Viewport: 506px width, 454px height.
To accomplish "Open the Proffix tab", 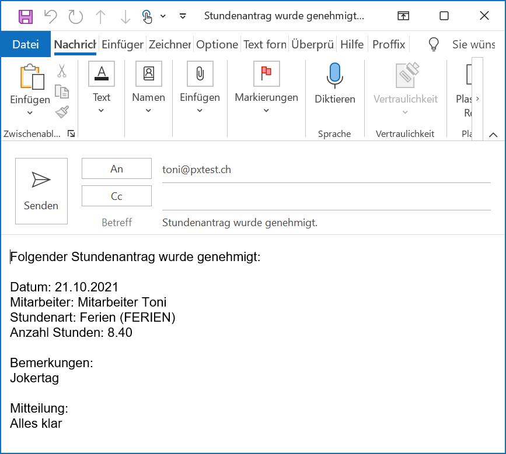I will pyautogui.click(x=389, y=44).
